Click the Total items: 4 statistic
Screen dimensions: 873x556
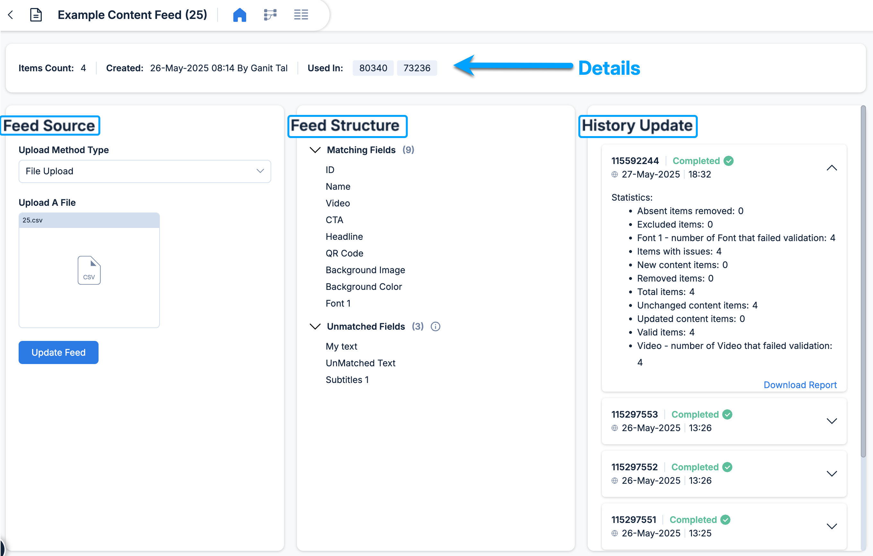666,291
